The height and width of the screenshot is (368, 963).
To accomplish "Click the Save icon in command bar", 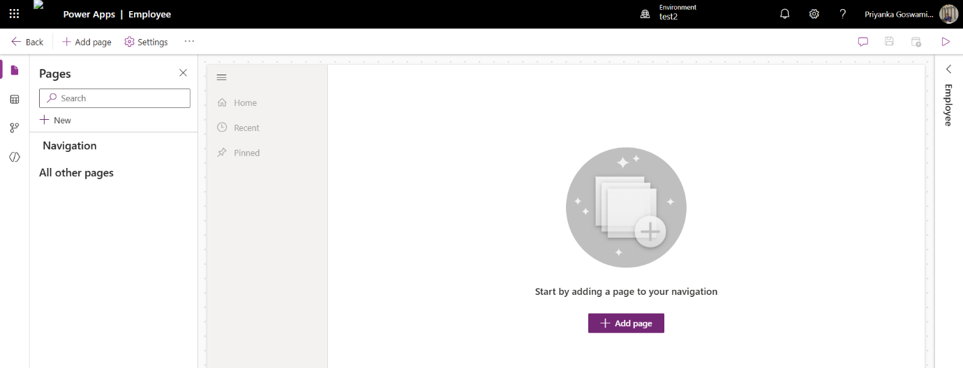I will [x=889, y=42].
